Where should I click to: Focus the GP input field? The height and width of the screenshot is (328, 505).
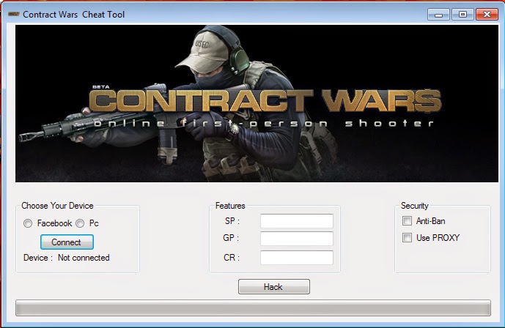(297, 239)
